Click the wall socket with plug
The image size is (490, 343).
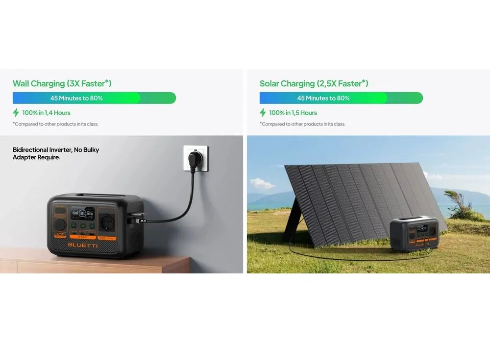coord(196,158)
